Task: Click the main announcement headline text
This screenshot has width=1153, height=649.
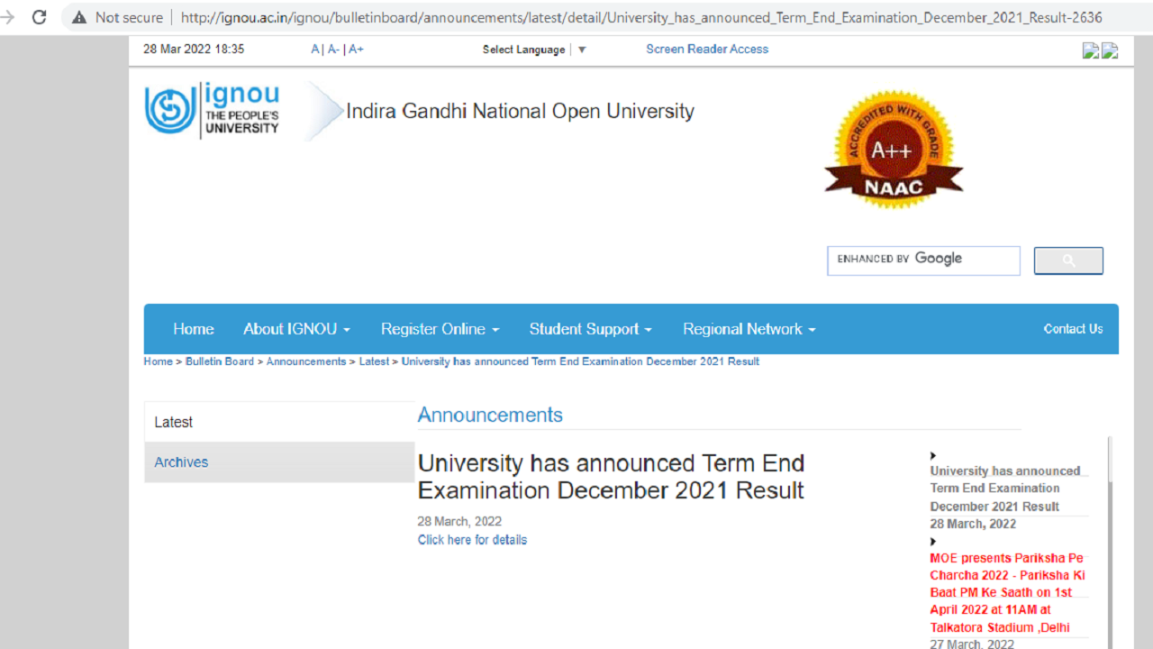Action: tap(611, 477)
